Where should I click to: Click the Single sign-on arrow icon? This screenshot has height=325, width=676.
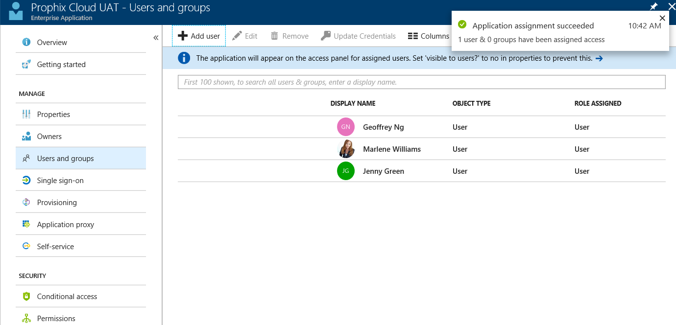click(26, 180)
